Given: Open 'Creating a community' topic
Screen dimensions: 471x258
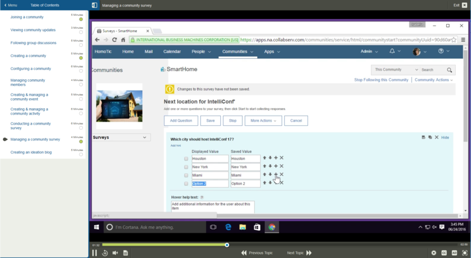Looking at the screenshot, I should click(28, 56).
